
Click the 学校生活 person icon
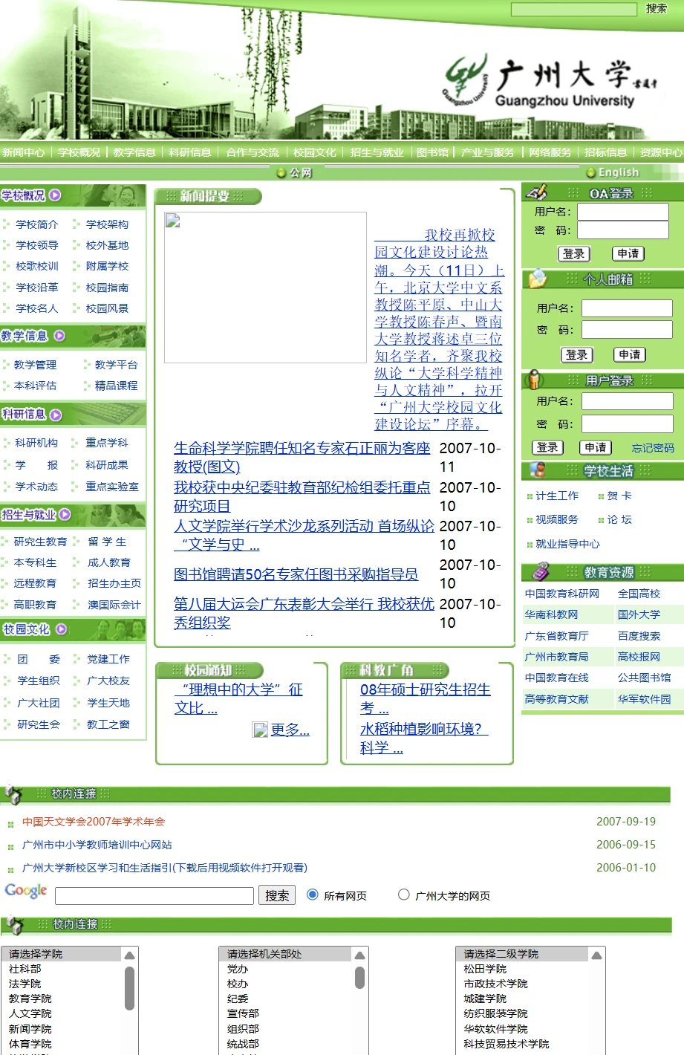(536, 470)
